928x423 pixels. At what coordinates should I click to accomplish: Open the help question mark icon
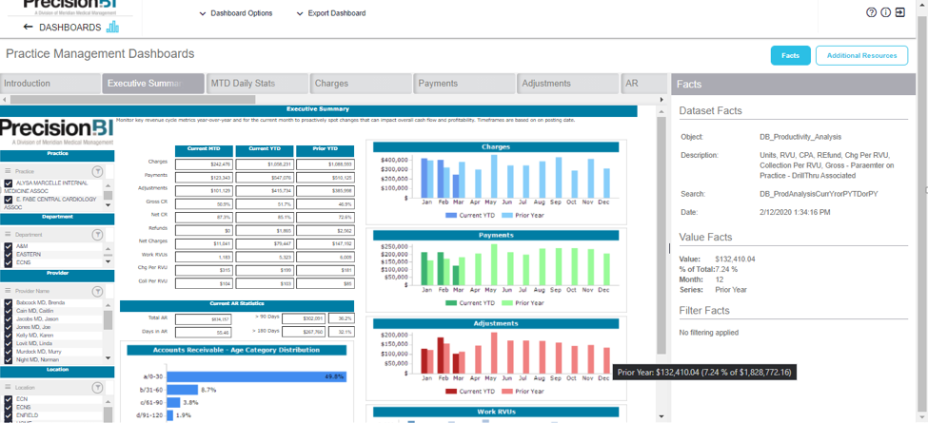pos(871,12)
